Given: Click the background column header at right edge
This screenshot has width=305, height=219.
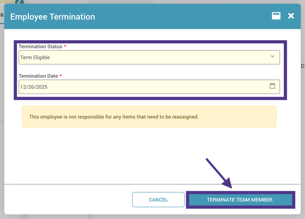Looking at the screenshot, I should 303,66.
